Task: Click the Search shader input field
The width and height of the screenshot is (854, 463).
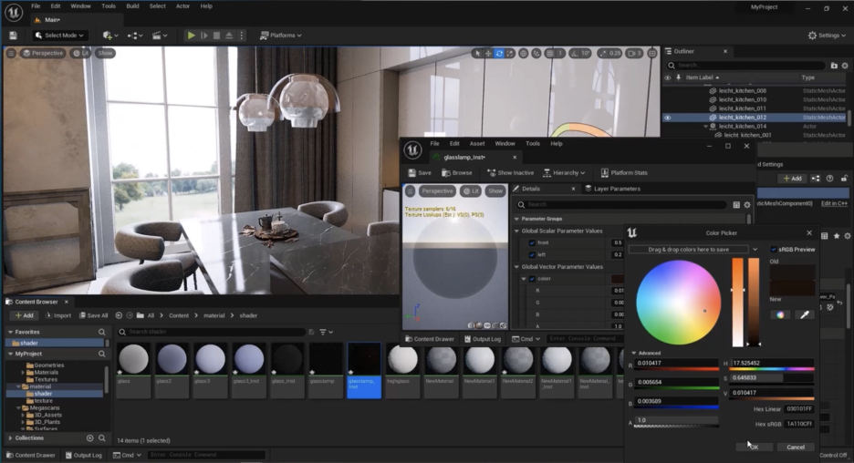Action: point(212,332)
